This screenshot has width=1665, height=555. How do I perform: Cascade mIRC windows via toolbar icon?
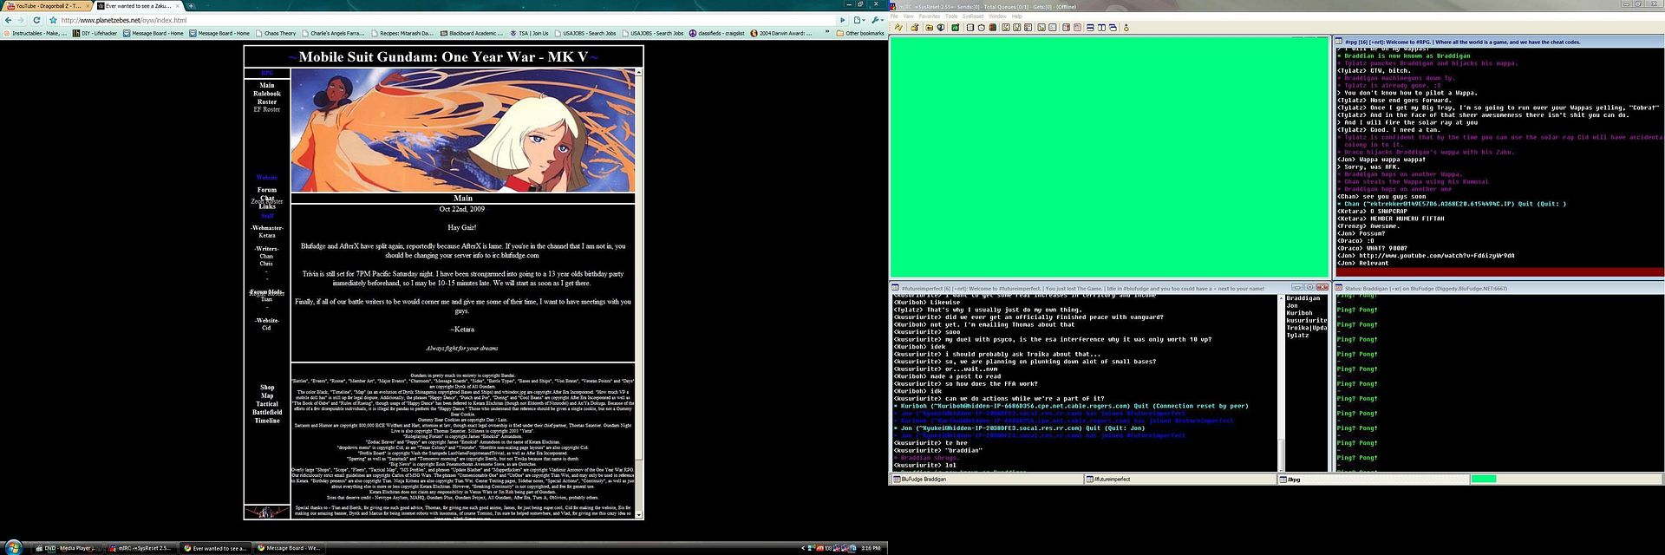1113,27
